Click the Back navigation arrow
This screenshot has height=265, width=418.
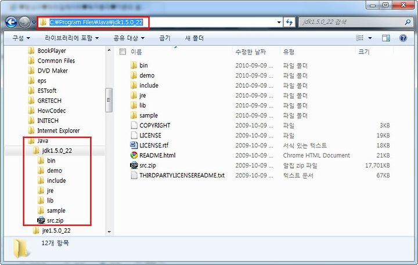point(11,22)
